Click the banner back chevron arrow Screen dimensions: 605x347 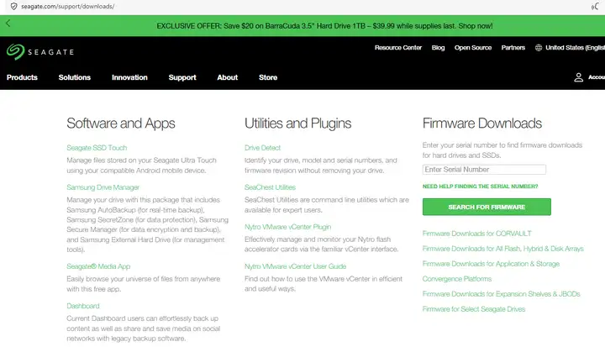(x=8, y=24)
